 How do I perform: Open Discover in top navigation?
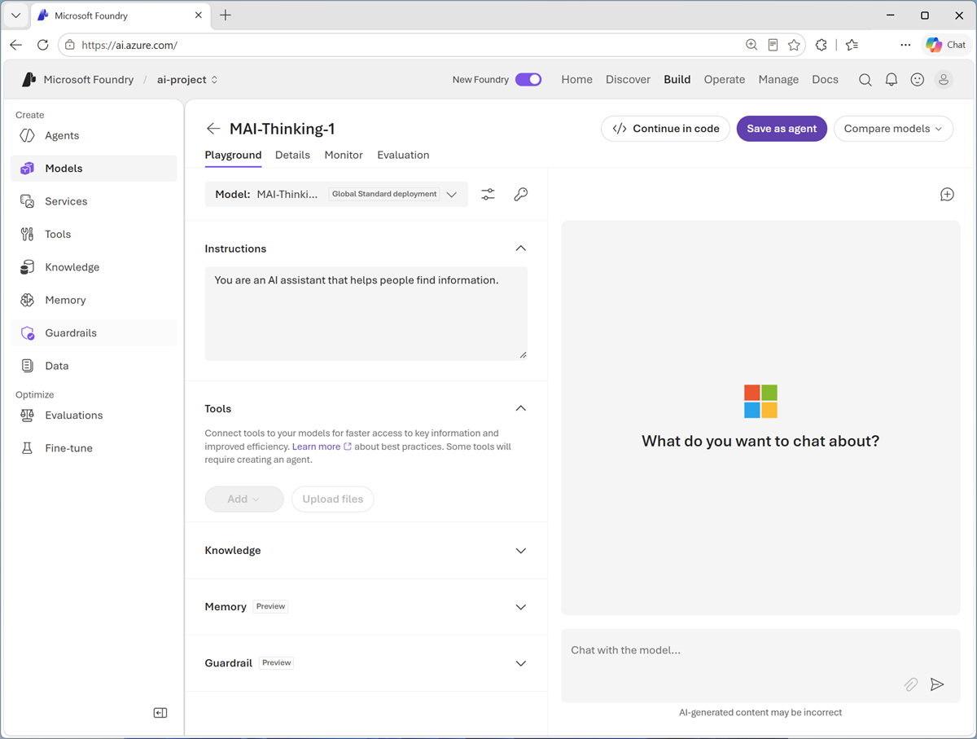[x=628, y=80]
